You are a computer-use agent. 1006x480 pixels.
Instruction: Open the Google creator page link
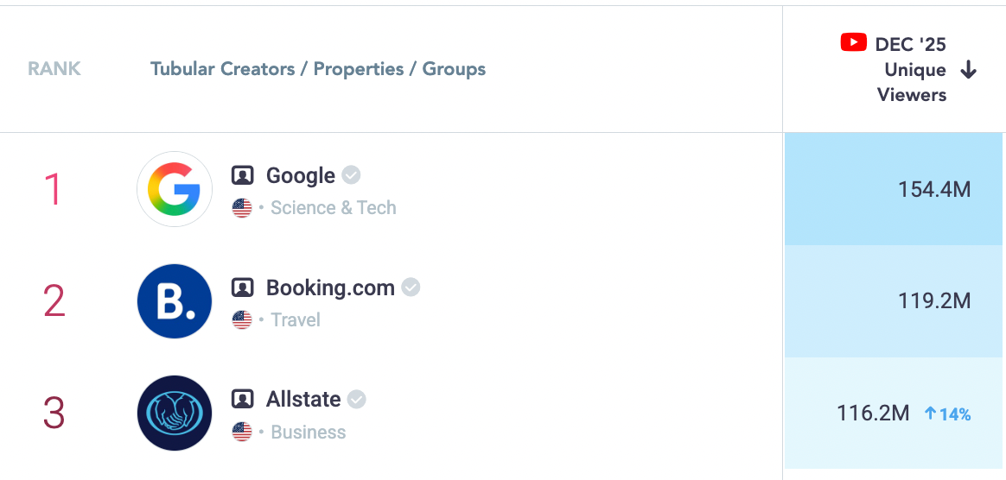coord(300,176)
